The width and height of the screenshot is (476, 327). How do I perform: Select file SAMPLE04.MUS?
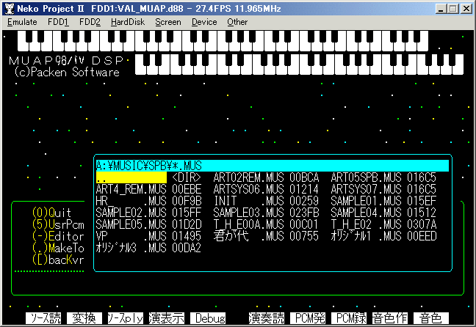pos(366,213)
